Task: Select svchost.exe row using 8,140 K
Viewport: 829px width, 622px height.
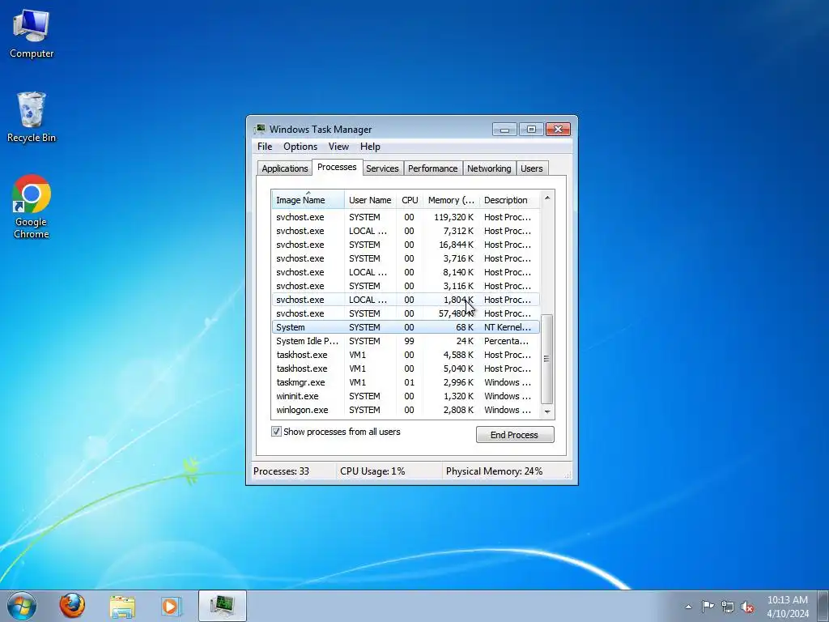Action: [406, 272]
